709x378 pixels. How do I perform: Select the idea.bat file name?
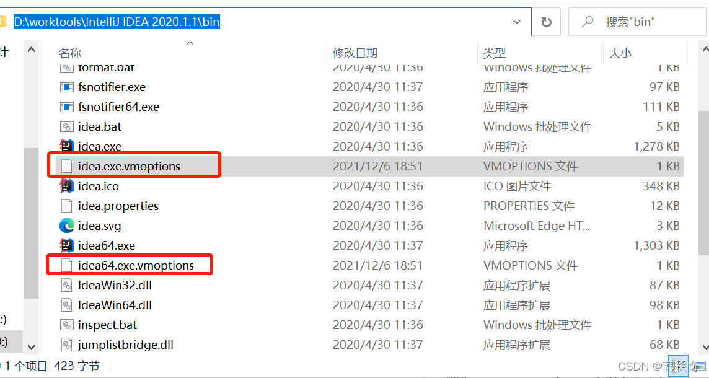point(100,126)
